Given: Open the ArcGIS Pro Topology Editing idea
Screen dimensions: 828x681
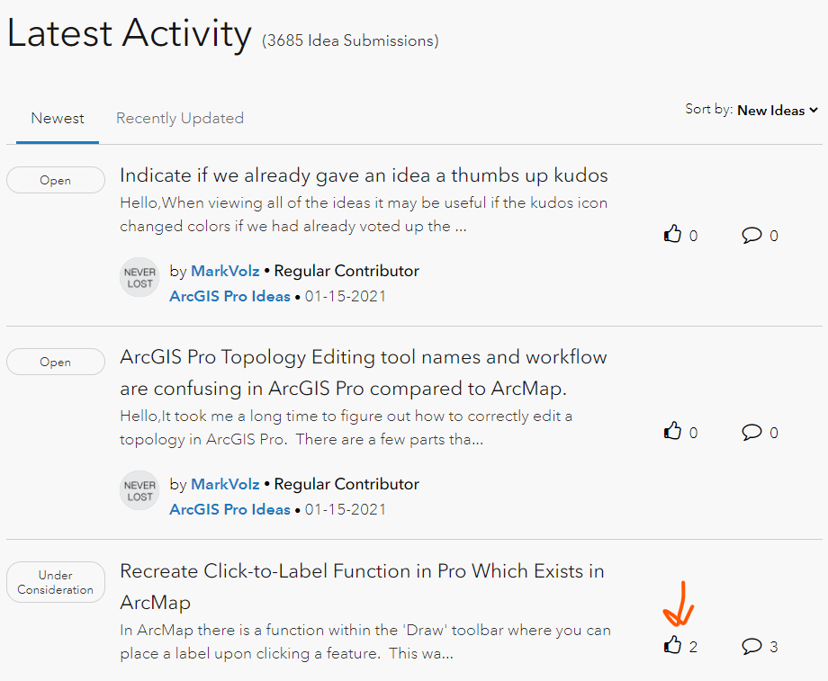Looking at the screenshot, I should tap(364, 372).
